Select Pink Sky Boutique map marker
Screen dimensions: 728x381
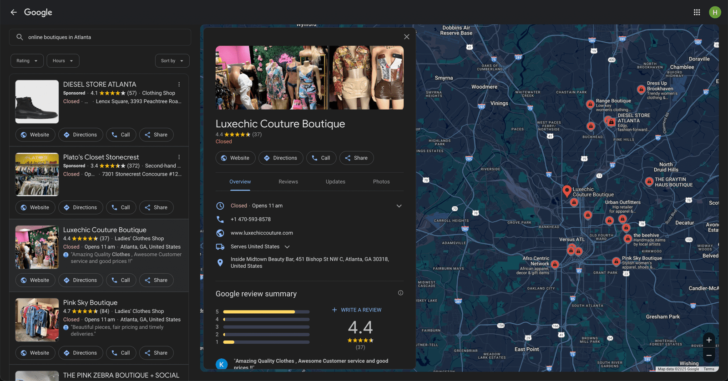(x=616, y=262)
